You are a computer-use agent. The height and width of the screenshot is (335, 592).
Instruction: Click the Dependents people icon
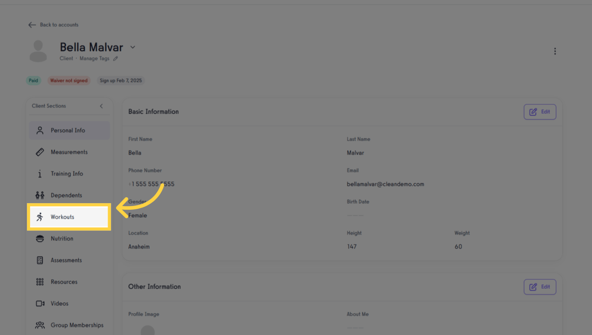coord(40,195)
